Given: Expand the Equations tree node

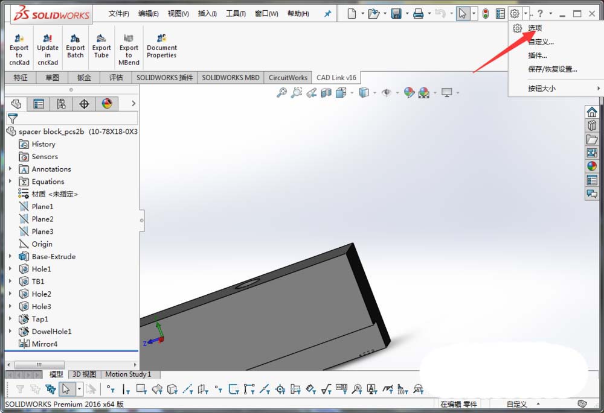Looking at the screenshot, I should (x=10, y=181).
